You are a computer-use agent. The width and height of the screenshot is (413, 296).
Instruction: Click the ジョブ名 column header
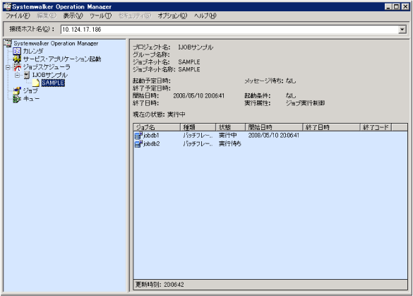click(157, 127)
